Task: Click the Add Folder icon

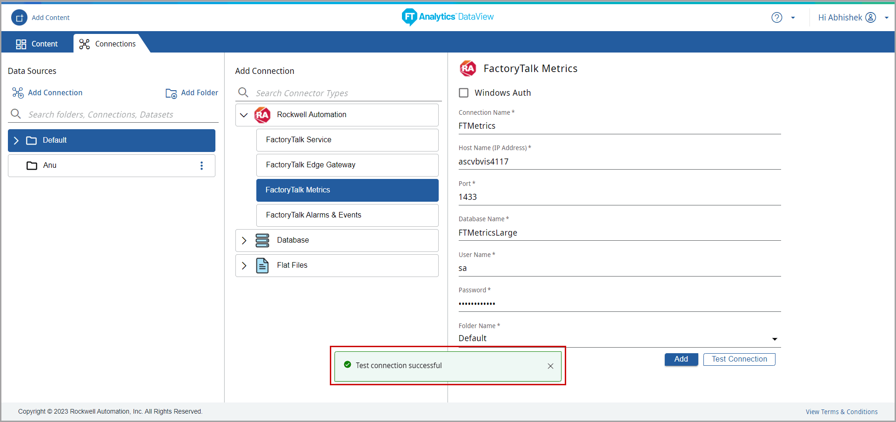Action: point(171,93)
